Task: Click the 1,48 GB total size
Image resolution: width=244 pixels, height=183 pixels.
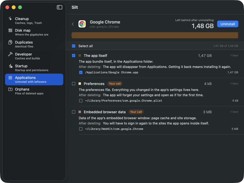Action: 203,26
